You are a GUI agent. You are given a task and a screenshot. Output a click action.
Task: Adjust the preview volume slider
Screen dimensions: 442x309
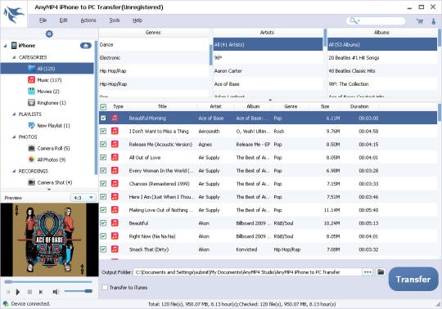tap(78, 291)
